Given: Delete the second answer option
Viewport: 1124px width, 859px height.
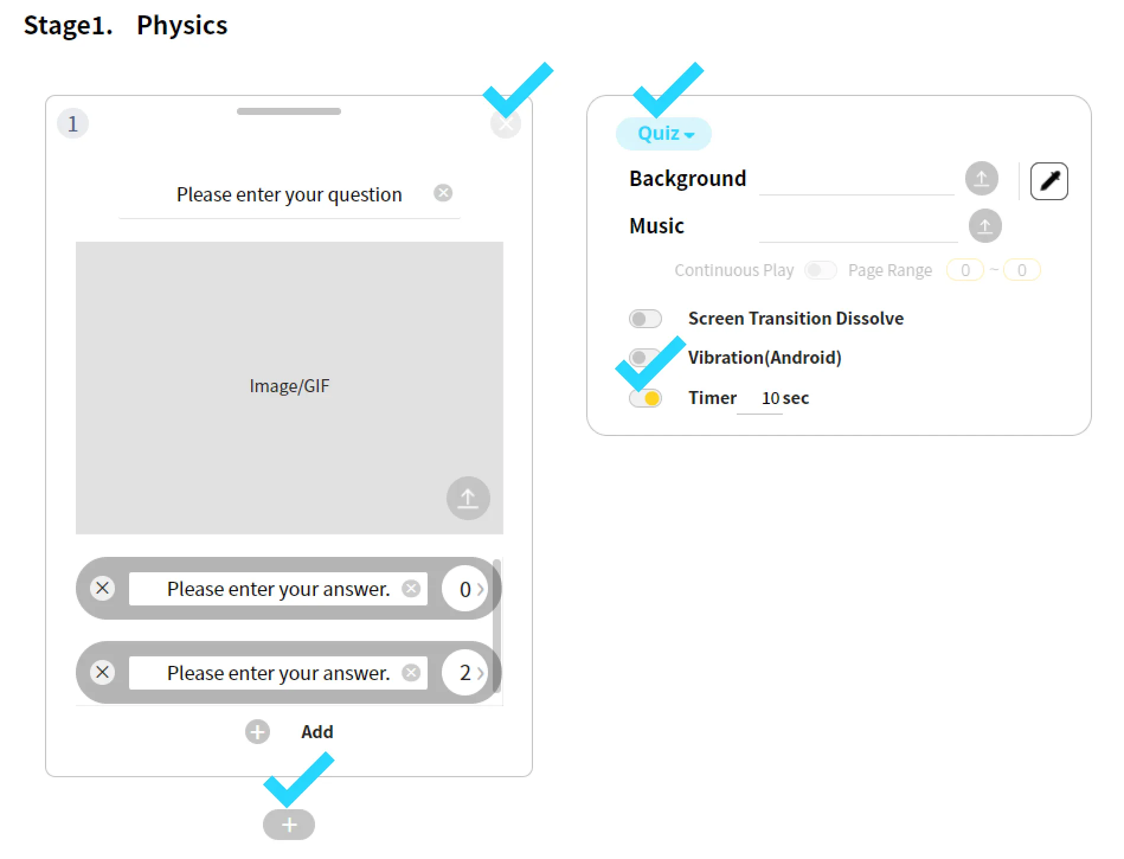Looking at the screenshot, I should pos(102,672).
